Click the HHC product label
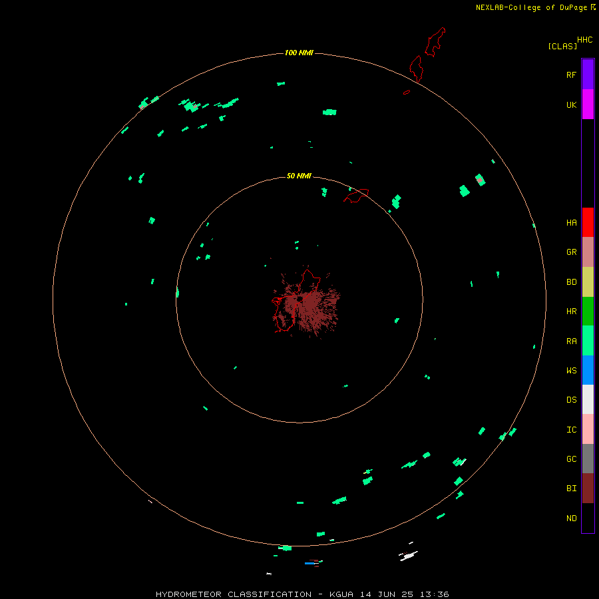Screen dimensions: 599x599 [584, 40]
